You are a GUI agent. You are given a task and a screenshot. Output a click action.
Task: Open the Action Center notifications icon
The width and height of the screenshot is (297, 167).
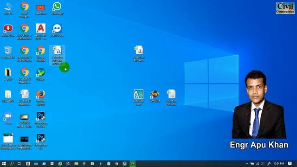click(x=290, y=164)
